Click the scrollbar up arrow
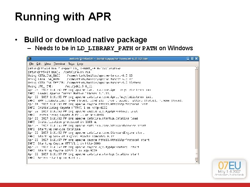The width and height of the screenshot is (250, 187). click(x=197, y=68)
